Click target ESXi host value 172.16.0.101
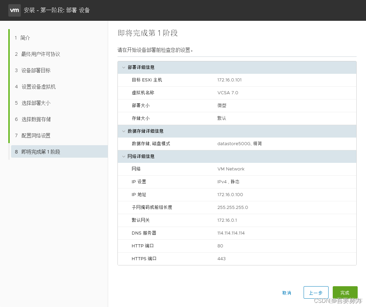Screen dimensions: 366x307 coord(229,80)
